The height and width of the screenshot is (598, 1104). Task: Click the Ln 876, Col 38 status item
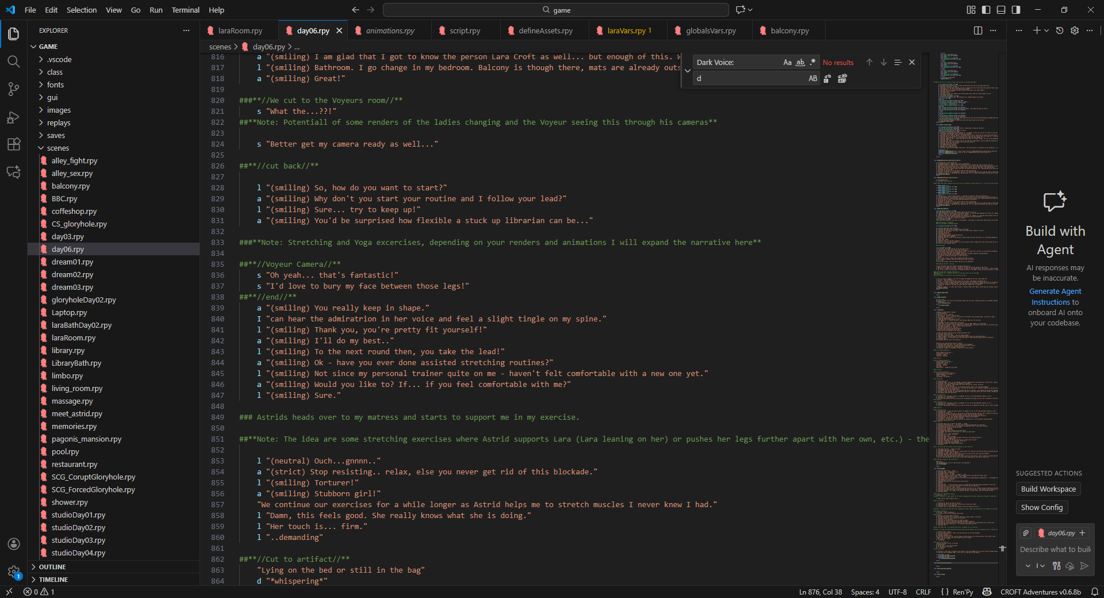coord(821,592)
